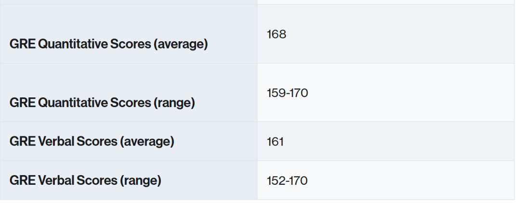Click "159" in the quantitative range value
This screenshot has height=203, width=520.
pyautogui.click(x=274, y=93)
